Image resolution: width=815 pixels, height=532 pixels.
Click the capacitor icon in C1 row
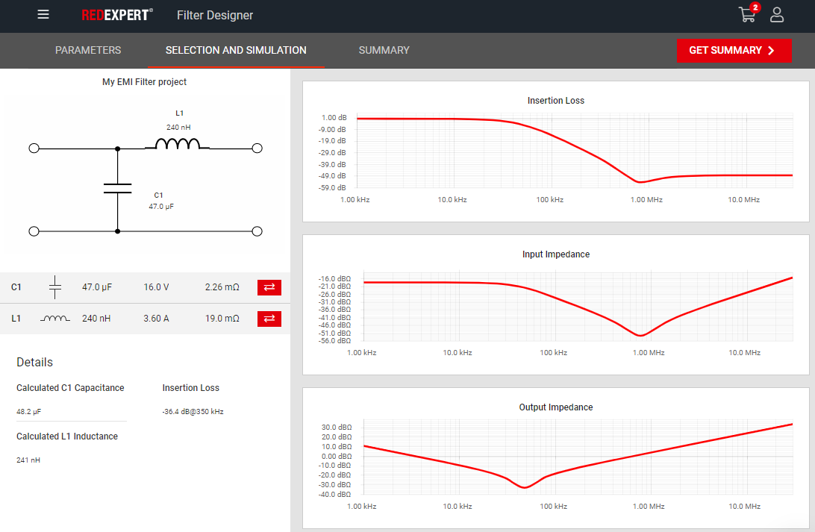coord(56,287)
